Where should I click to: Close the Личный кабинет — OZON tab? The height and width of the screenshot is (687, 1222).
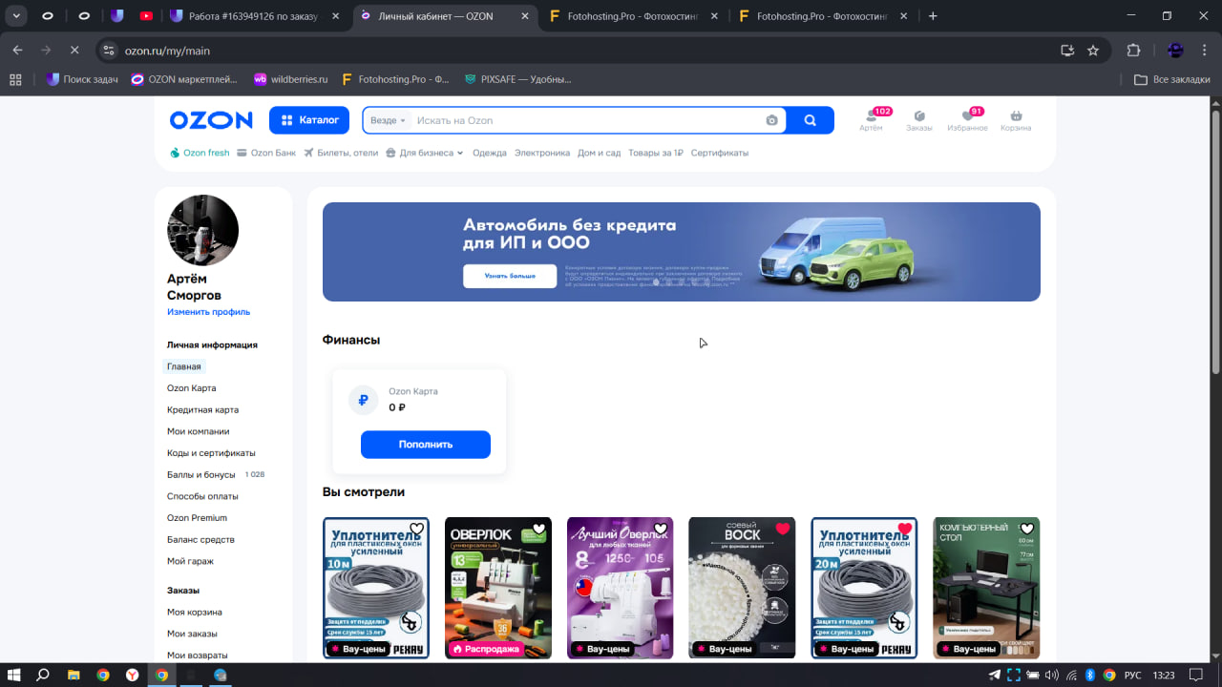525,16
